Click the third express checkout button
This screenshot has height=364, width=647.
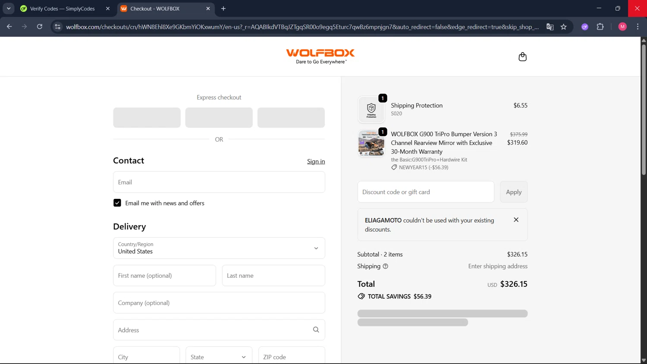tap(291, 118)
